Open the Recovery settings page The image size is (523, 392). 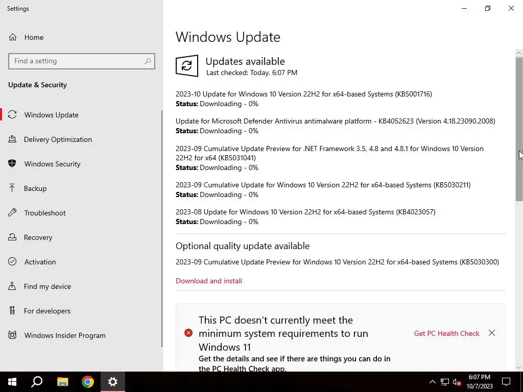[x=81, y=237]
